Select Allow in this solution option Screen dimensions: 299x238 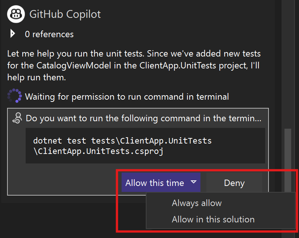pyautogui.click(x=213, y=219)
